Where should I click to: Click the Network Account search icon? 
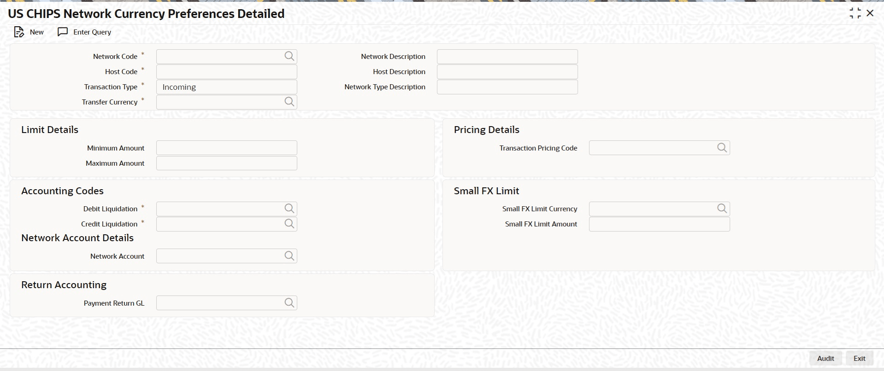pos(289,256)
